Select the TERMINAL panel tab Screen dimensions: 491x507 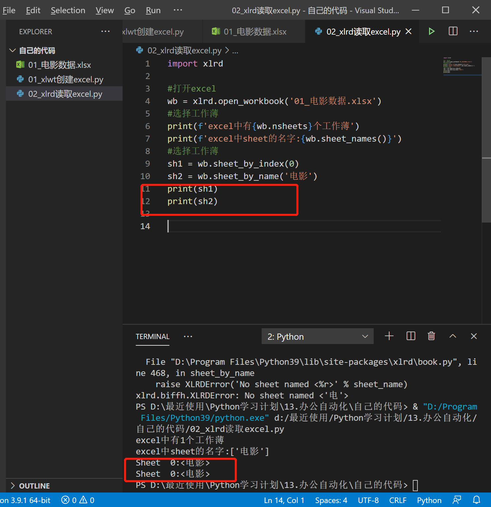(153, 336)
